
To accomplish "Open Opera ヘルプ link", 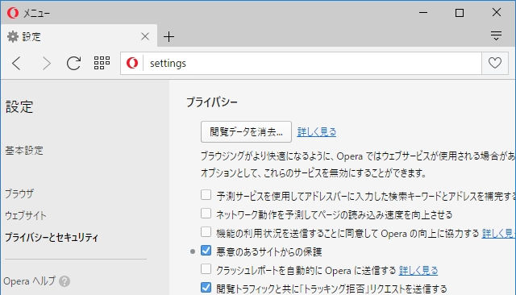I will point(29,281).
